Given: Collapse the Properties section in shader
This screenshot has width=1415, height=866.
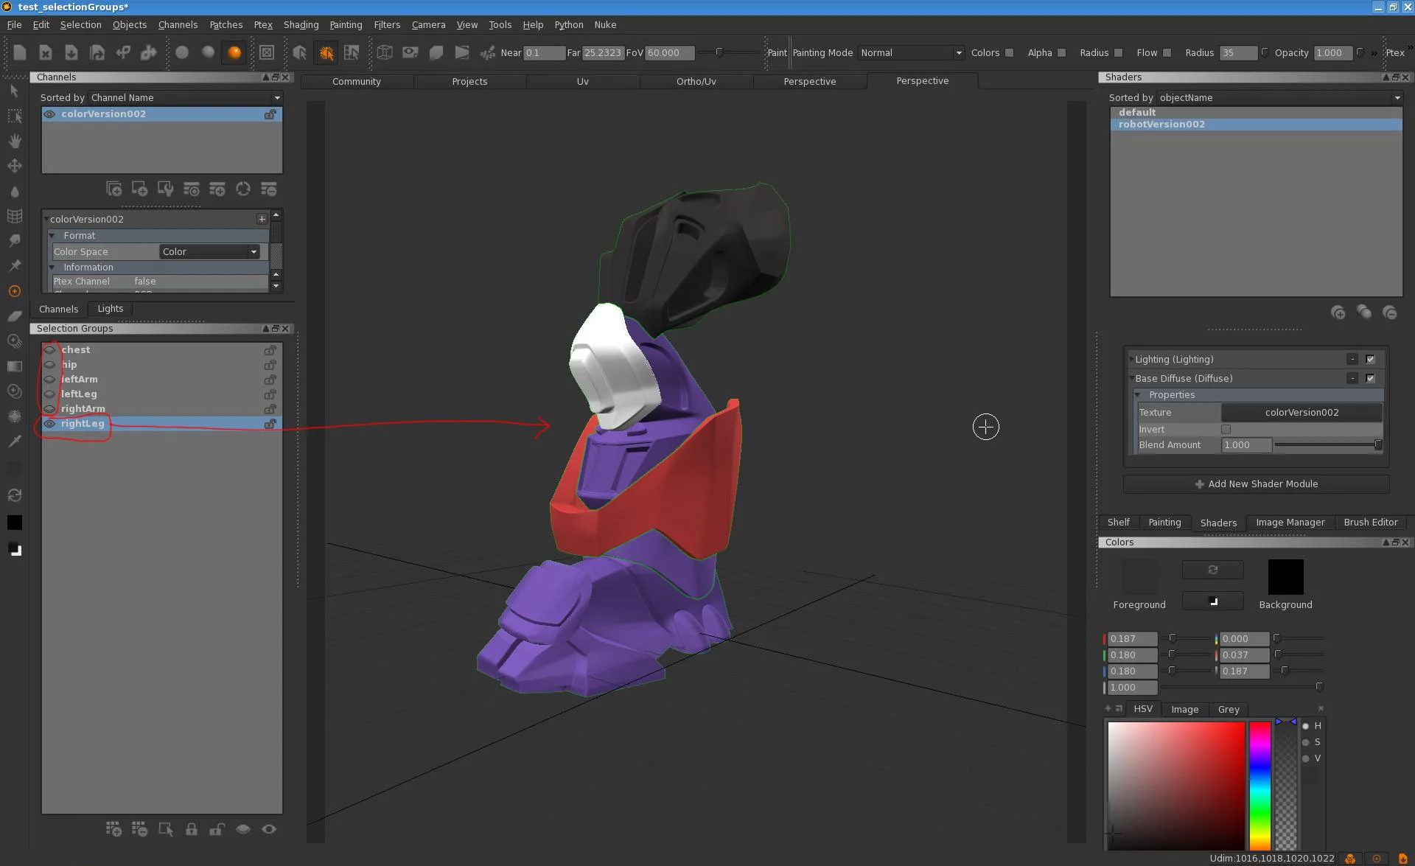Looking at the screenshot, I should (1138, 395).
